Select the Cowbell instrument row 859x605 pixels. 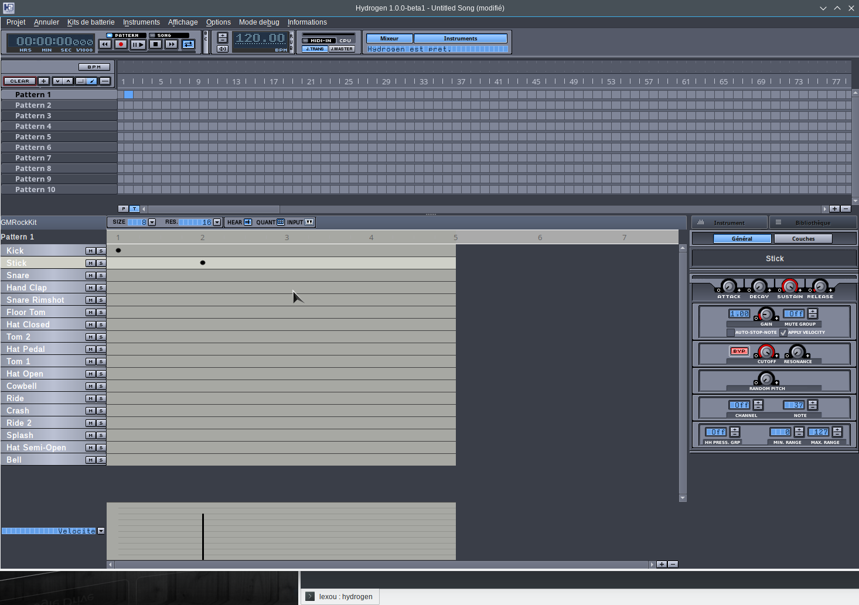click(53, 386)
